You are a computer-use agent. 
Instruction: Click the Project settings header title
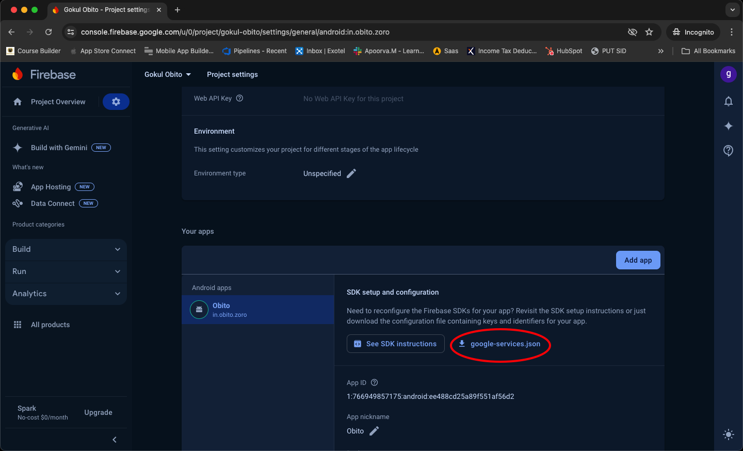pos(232,74)
